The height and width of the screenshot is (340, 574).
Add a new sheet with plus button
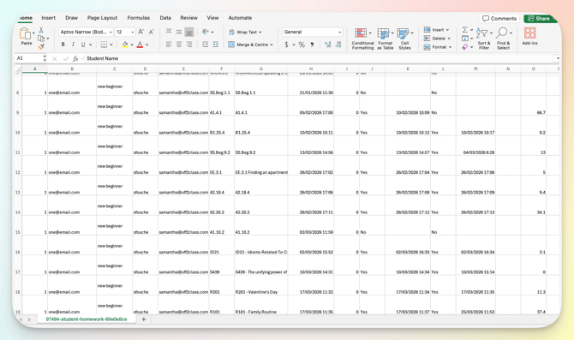click(144, 319)
